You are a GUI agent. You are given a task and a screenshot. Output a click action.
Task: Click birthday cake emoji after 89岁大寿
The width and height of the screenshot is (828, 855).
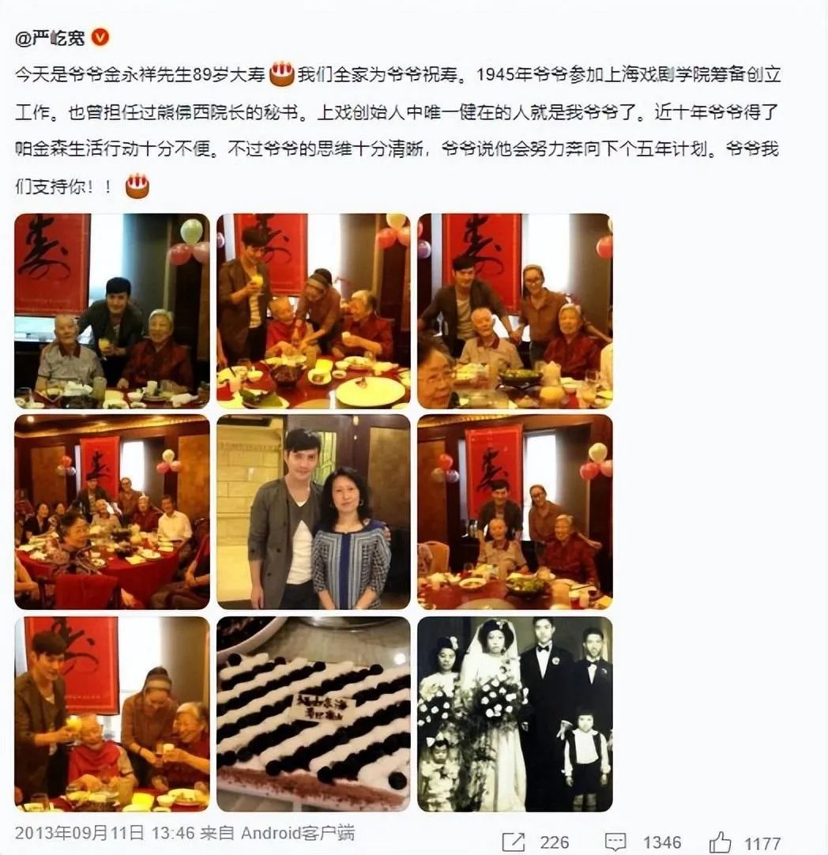click(281, 74)
